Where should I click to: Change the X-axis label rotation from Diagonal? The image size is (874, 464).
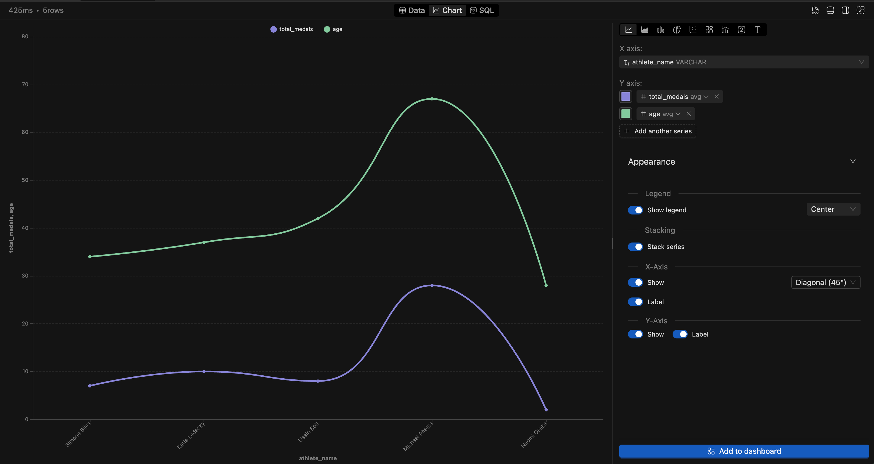click(x=825, y=282)
